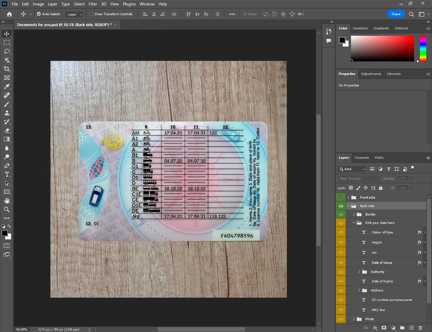This screenshot has height=332, width=432.
Task: Show the Front side layer group
Action: click(341, 198)
